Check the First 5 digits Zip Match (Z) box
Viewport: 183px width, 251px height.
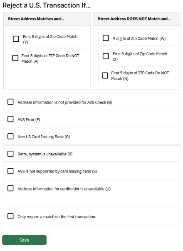pyautogui.click(x=106, y=56)
